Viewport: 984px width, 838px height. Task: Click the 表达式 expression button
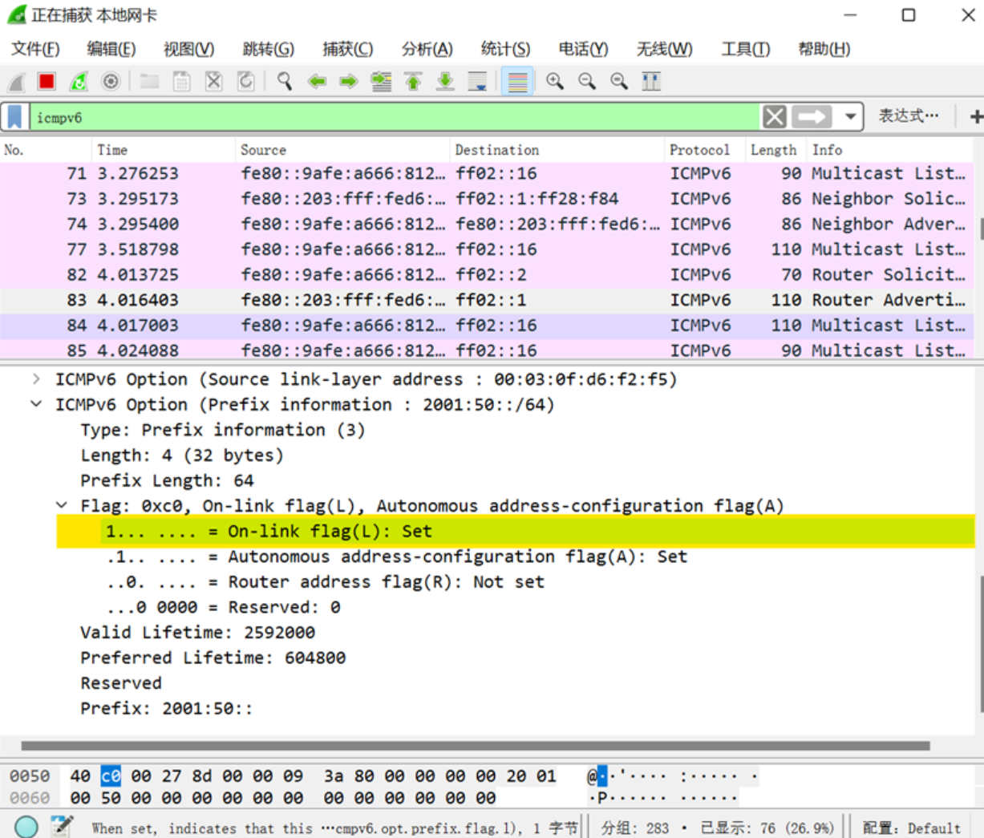[908, 116]
